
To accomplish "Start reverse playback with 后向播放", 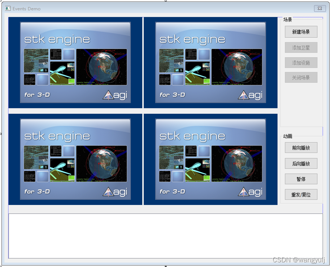I will pos(301,163).
